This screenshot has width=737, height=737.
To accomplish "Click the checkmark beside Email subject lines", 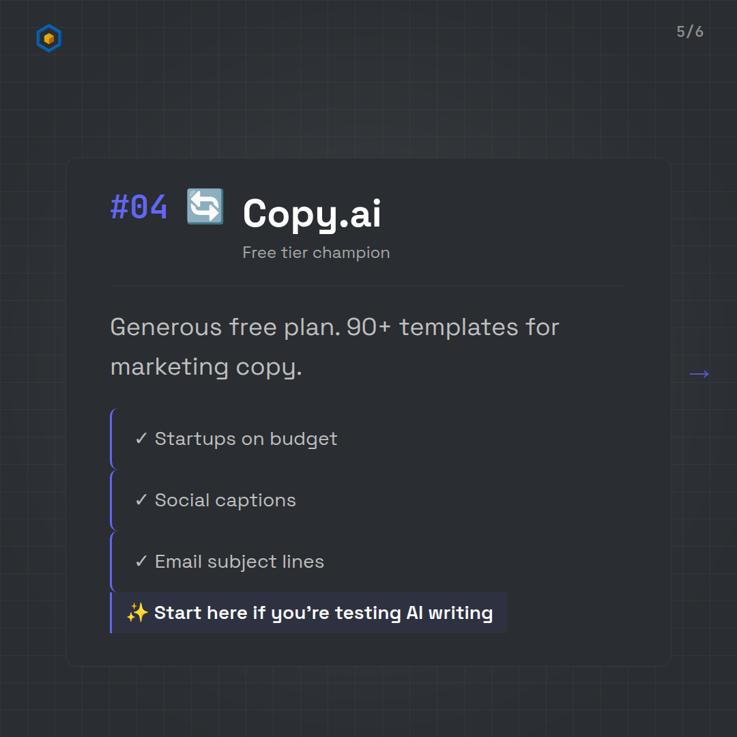I will 141,562.
